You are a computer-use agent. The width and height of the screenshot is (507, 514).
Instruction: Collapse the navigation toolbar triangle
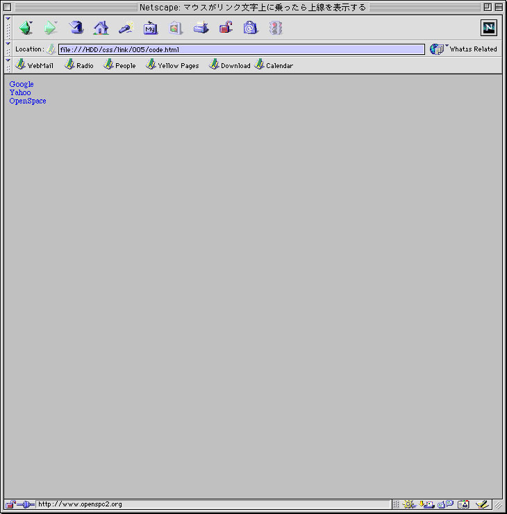pyautogui.click(x=8, y=19)
